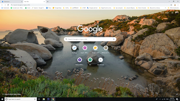Open the Images link
Image resolution: width=180 pixels, height=101 pixels.
[x=167, y=13]
